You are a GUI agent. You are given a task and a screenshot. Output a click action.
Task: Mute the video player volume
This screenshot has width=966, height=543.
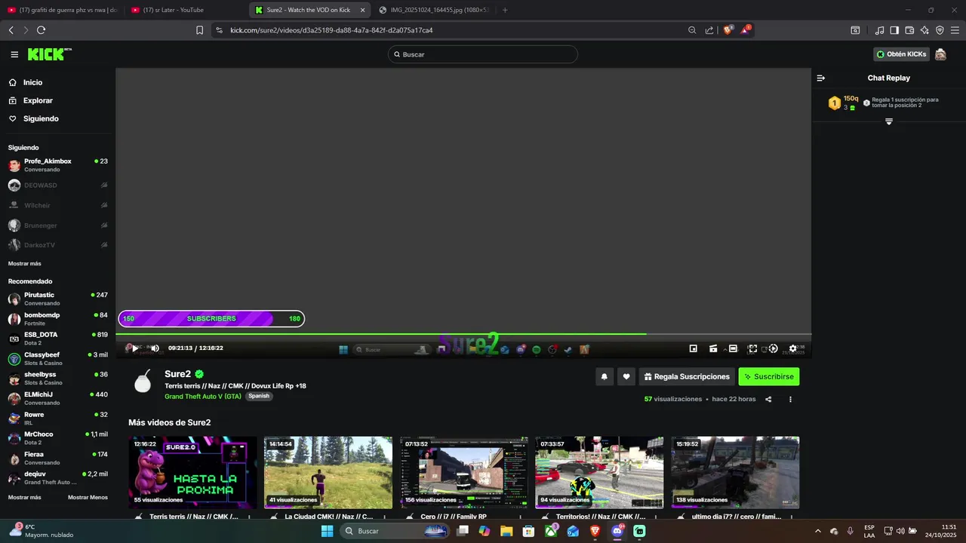coord(155,348)
